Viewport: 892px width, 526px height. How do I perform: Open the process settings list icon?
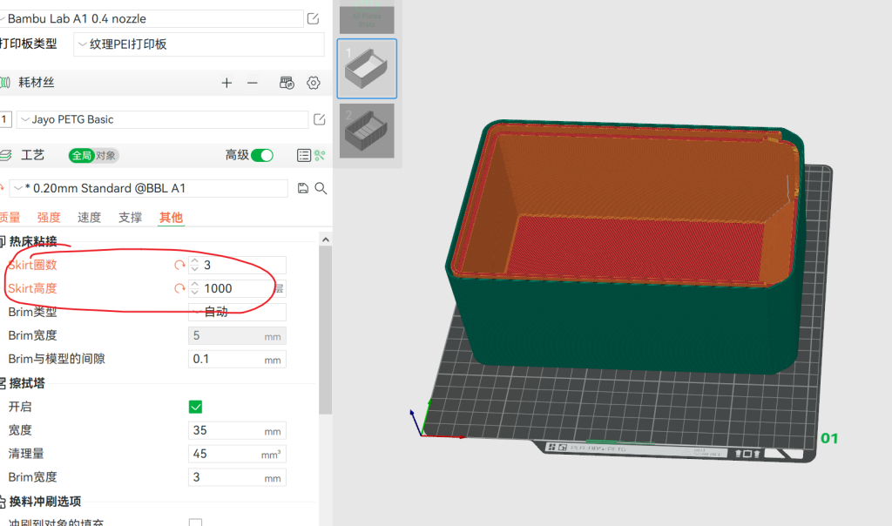coord(304,155)
